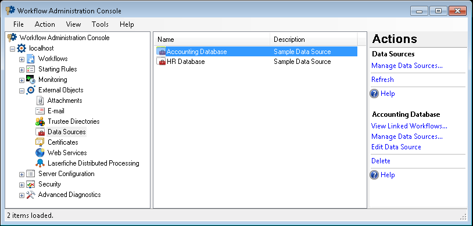Click the Advanced Diagnostics tools icon
Image resolution: width=473 pixels, height=226 pixels.
(x=31, y=195)
